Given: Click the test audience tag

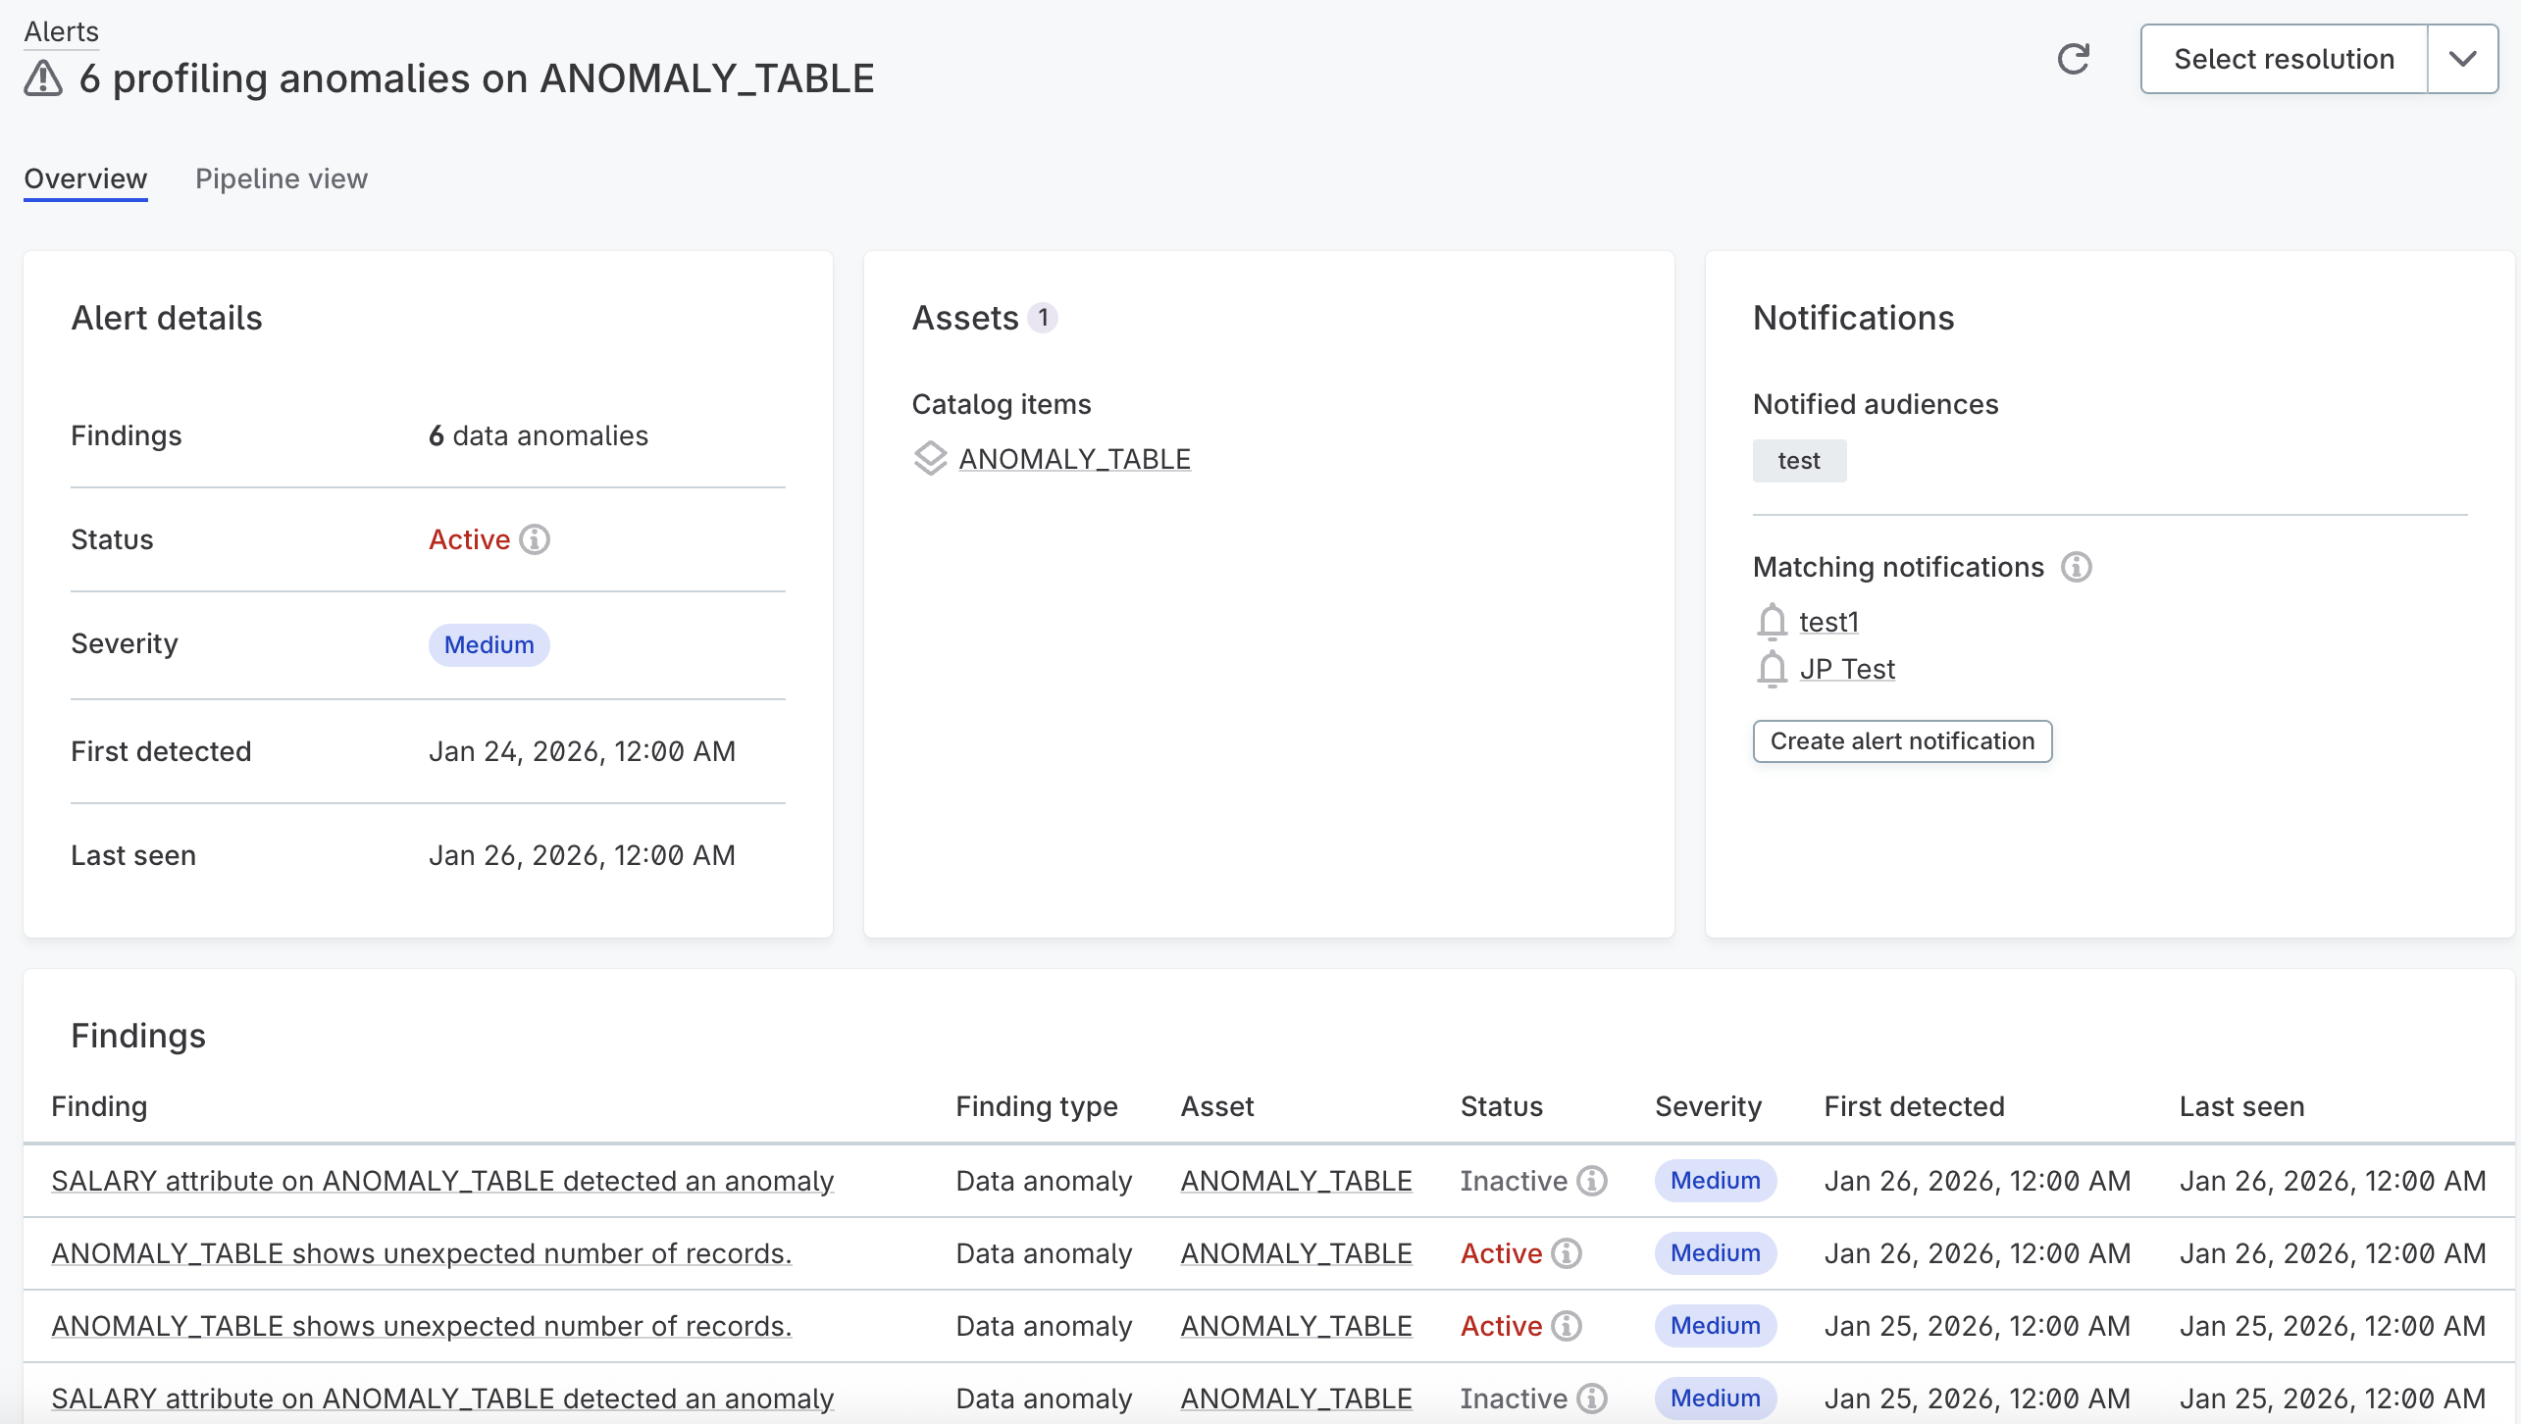Looking at the screenshot, I should [x=1798, y=461].
